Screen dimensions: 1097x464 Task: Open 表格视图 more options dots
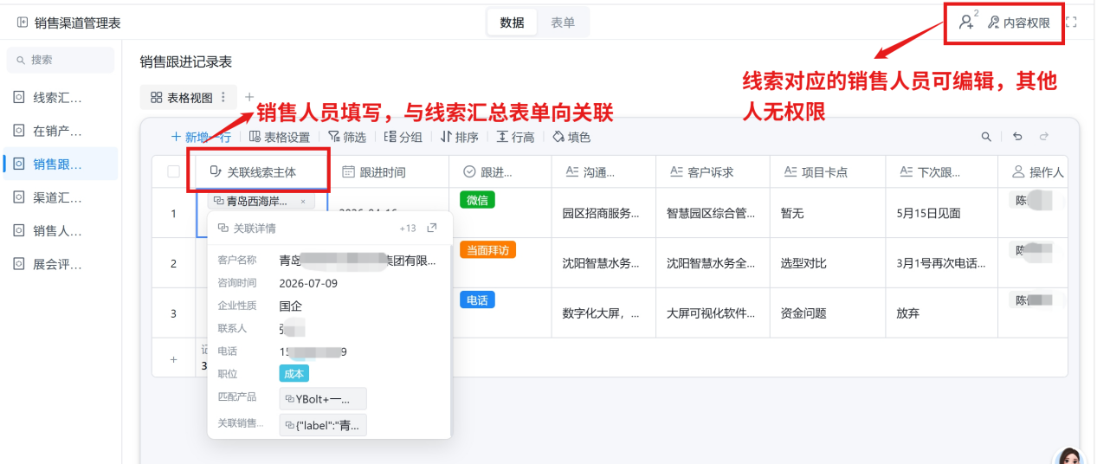223,98
